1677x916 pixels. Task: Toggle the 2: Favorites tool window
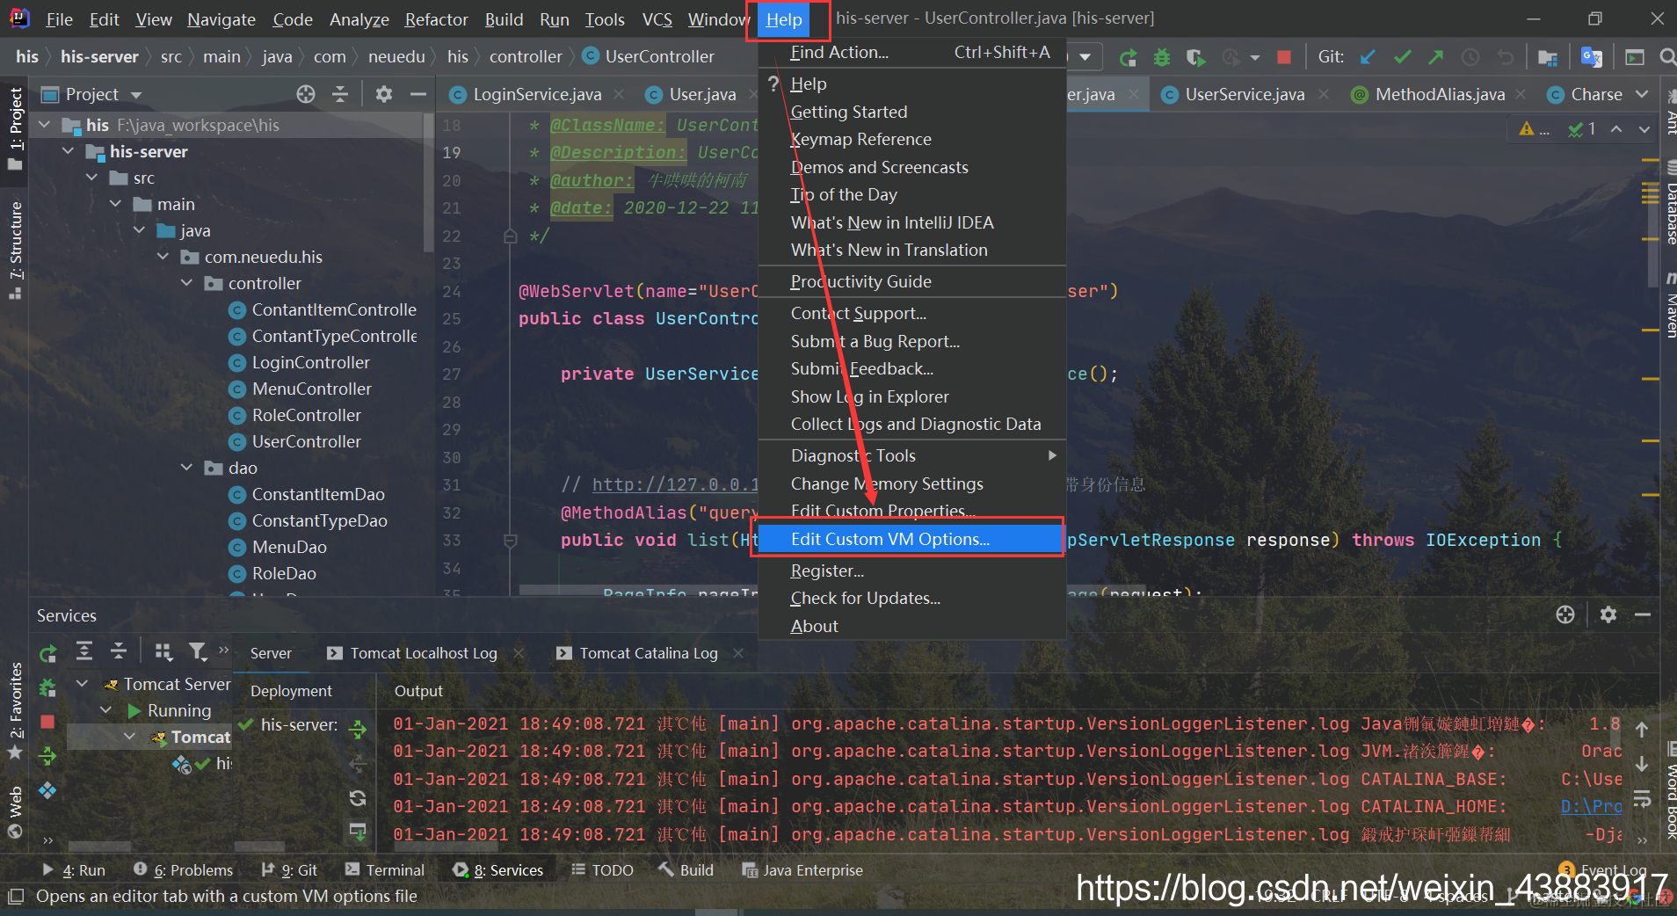pyautogui.click(x=15, y=710)
